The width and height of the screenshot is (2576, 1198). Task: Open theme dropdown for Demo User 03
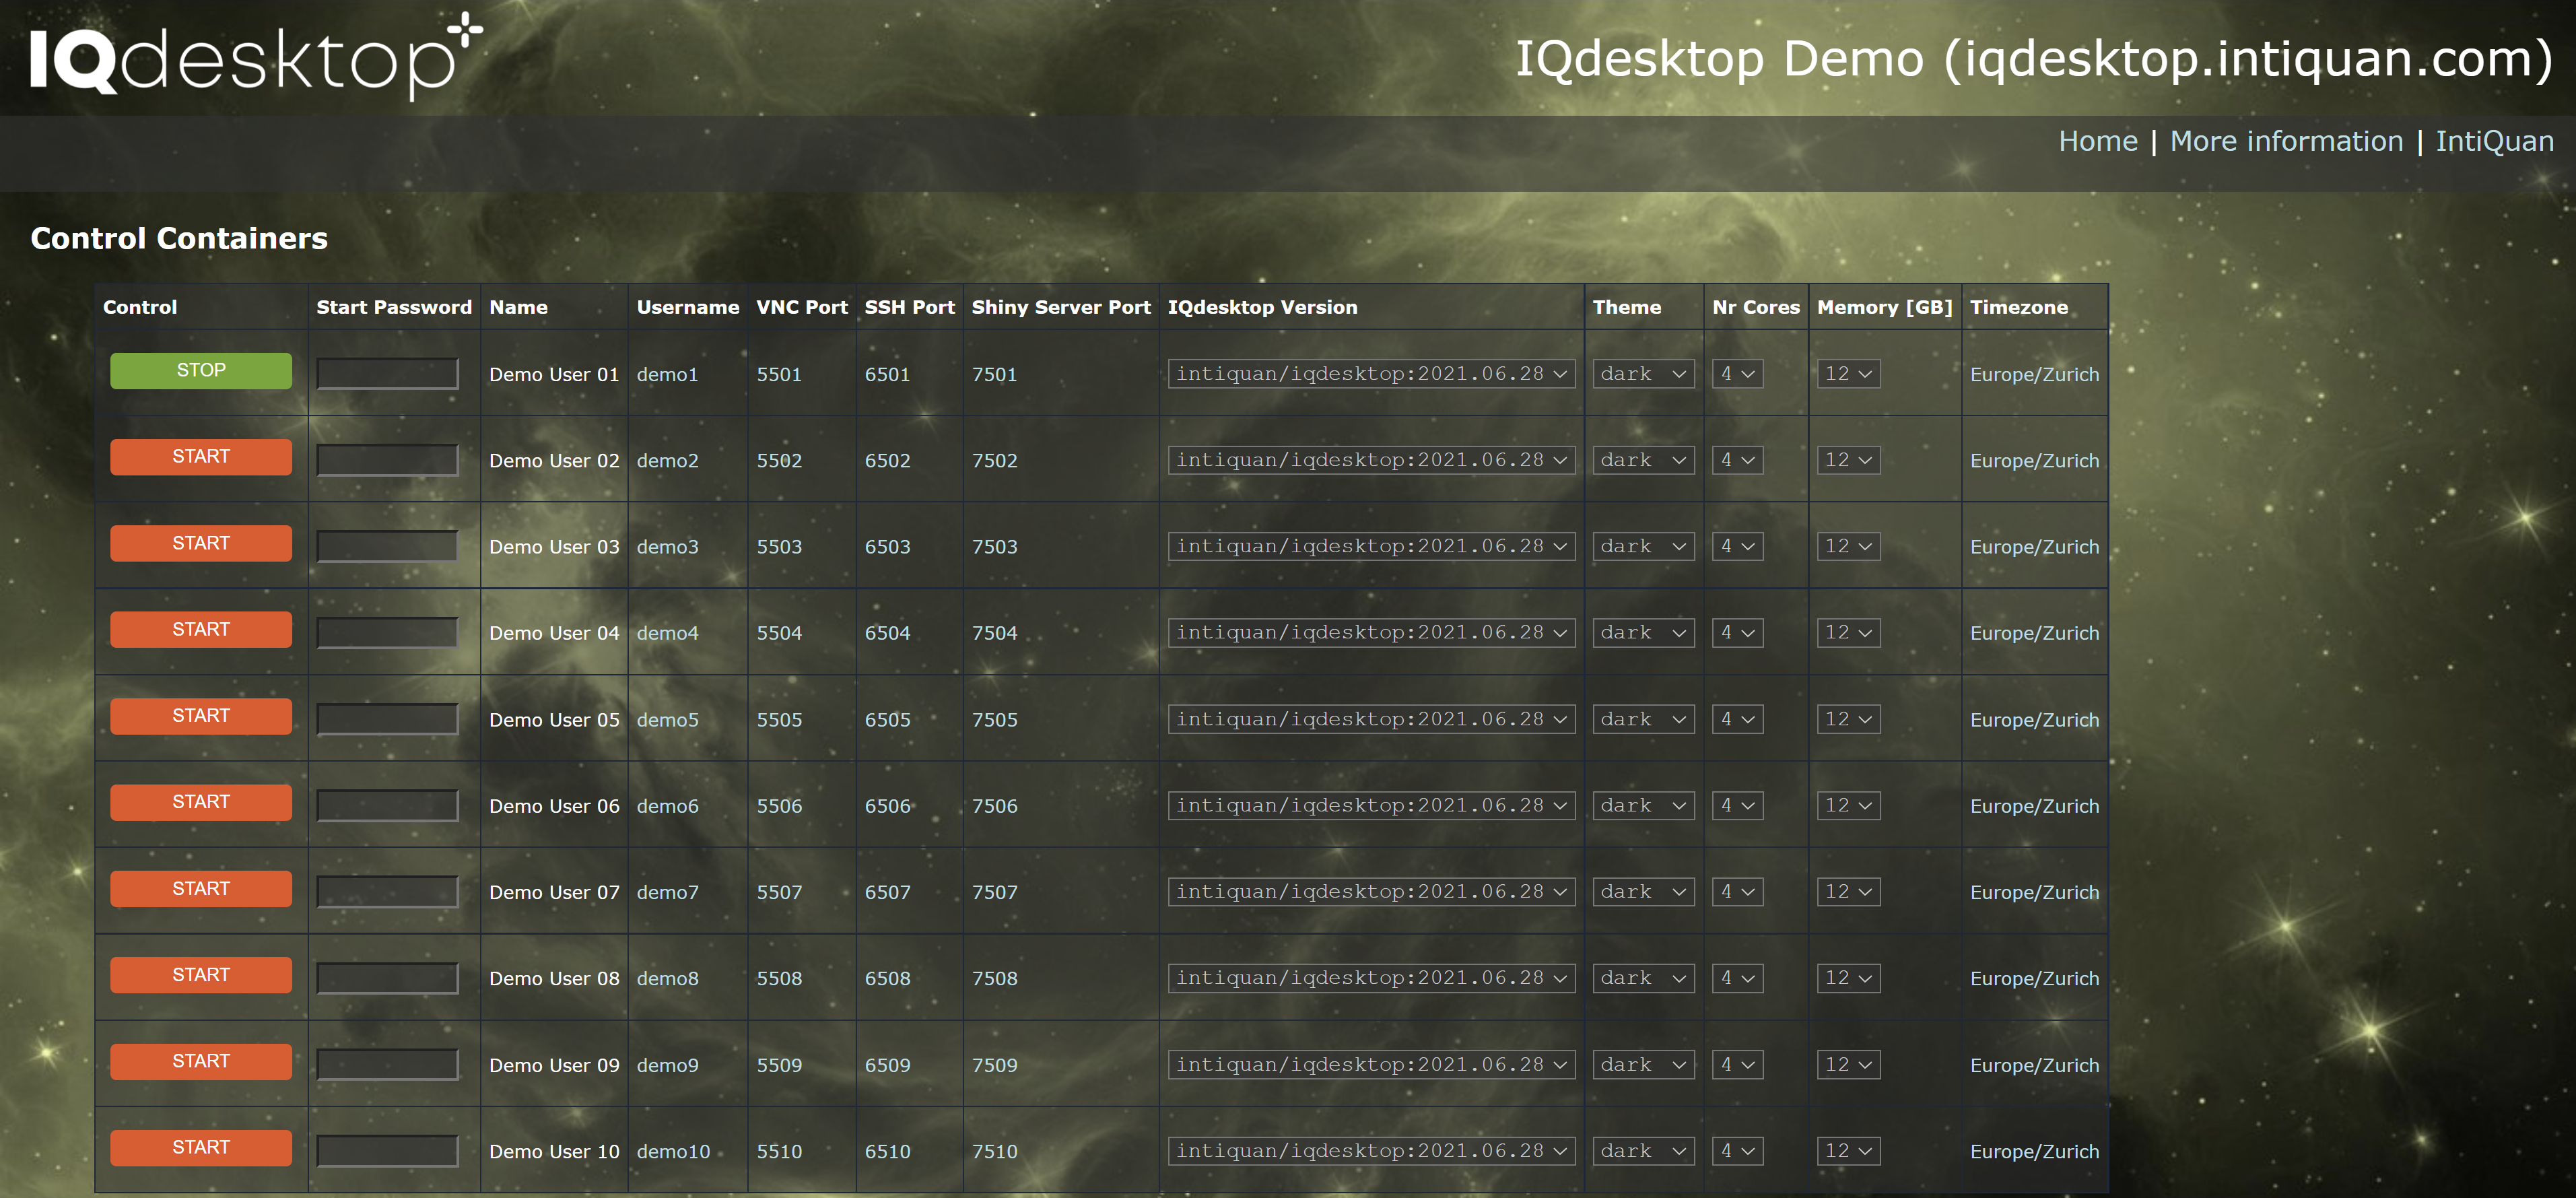[x=1643, y=546]
